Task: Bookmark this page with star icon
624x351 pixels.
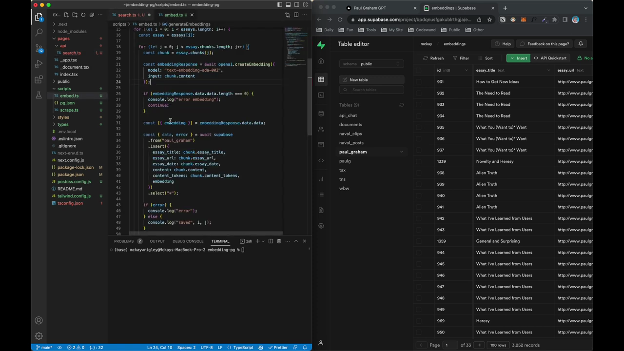Action: 489,19
